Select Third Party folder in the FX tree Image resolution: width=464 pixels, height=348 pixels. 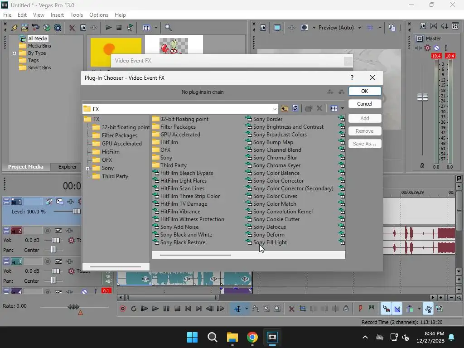115,176
